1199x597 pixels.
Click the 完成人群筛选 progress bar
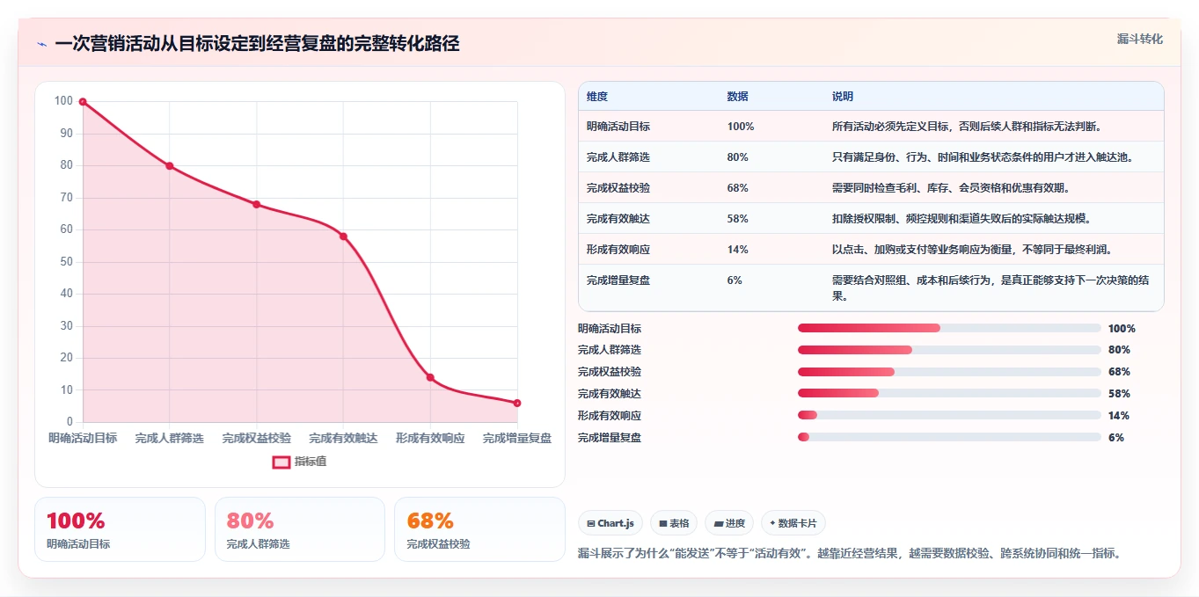[x=949, y=350]
